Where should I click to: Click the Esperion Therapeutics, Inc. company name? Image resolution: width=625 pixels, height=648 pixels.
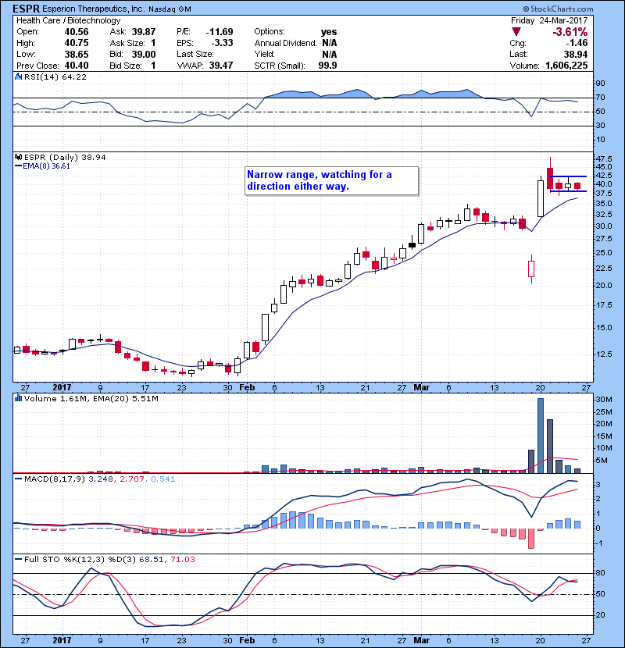pos(94,9)
